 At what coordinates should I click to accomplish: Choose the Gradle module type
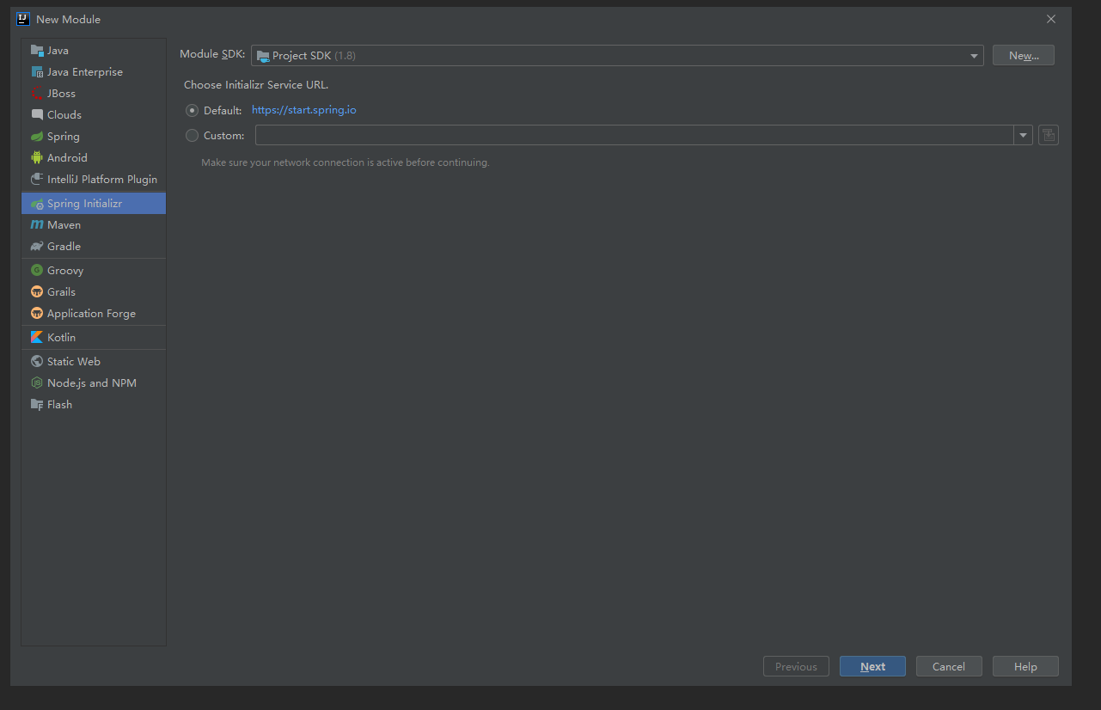pos(94,247)
